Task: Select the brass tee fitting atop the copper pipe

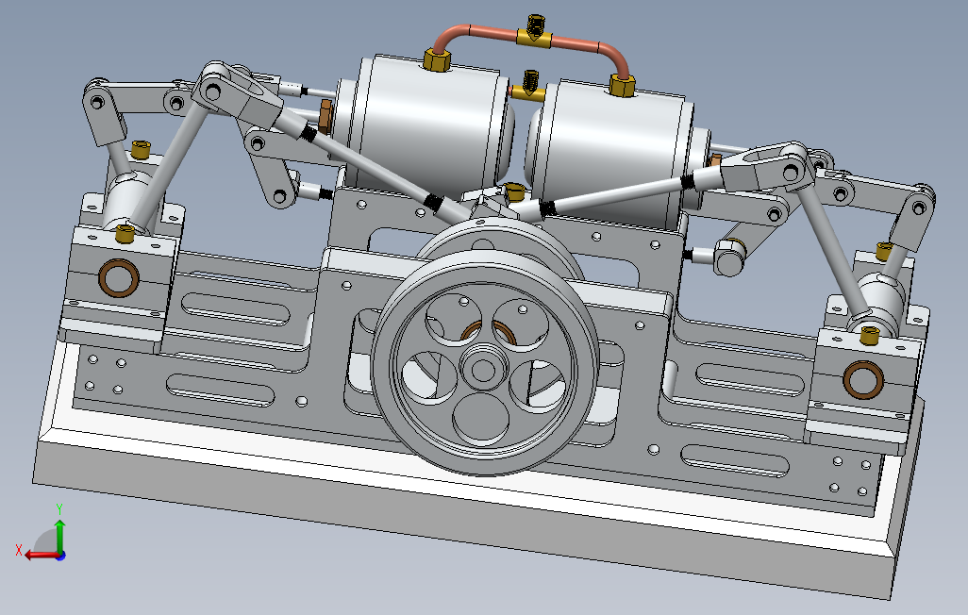Action: coord(535,33)
